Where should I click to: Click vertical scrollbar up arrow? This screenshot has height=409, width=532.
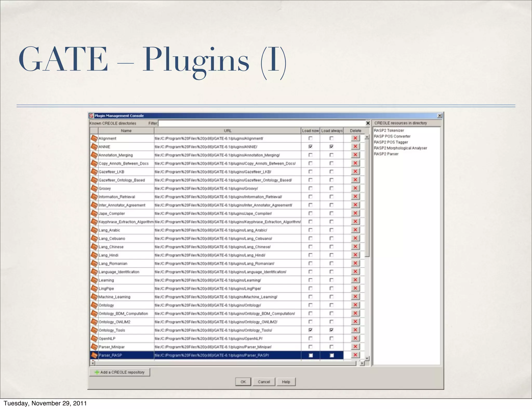coord(367,137)
